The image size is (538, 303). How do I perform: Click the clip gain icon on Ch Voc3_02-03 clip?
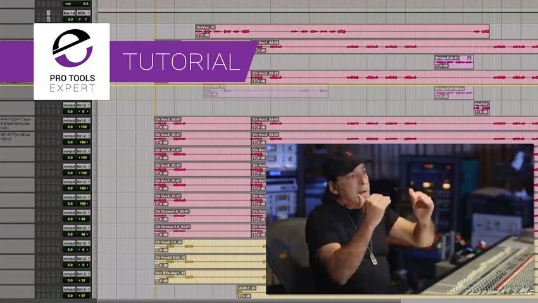coord(254,127)
